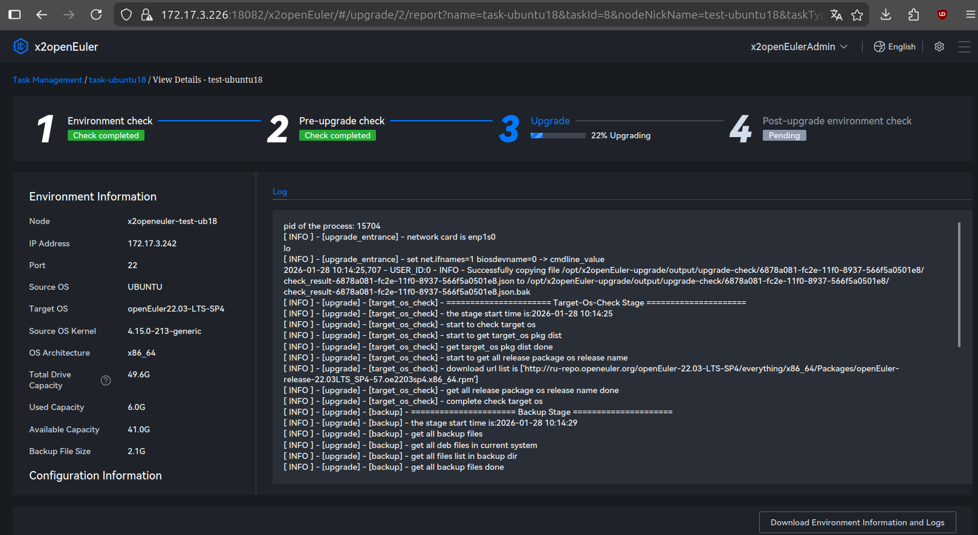Image resolution: width=978 pixels, height=535 pixels.
Task: Open the browser downloads icon
Action: coord(886,14)
